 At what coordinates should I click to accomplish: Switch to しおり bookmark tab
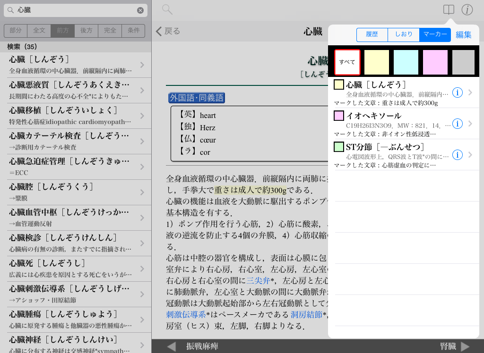[x=403, y=35]
